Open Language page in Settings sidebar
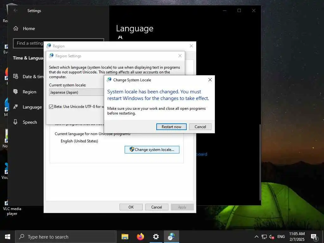This screenshot has width=324, height=243. click(32, 107)
